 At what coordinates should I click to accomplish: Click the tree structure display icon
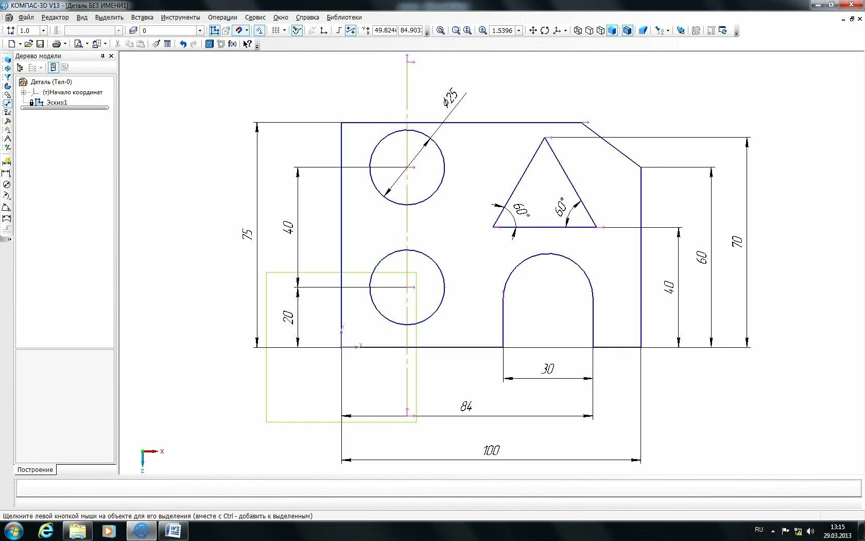[20, 67]
